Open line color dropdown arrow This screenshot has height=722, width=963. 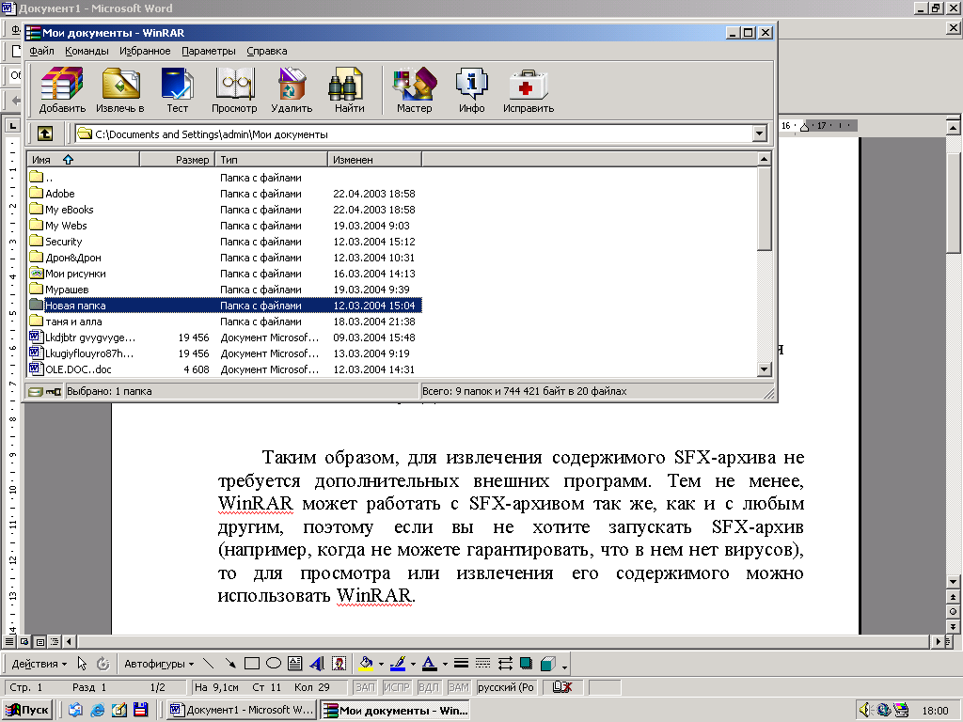413,664
